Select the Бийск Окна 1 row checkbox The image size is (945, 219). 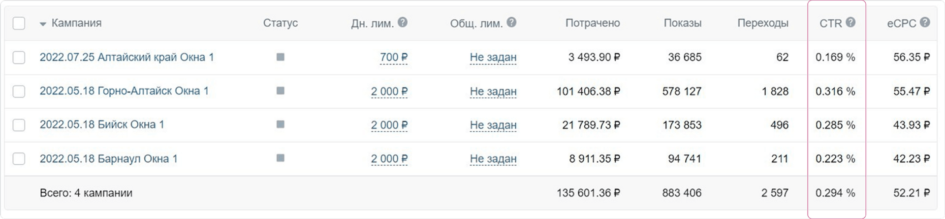click(19, 125)
